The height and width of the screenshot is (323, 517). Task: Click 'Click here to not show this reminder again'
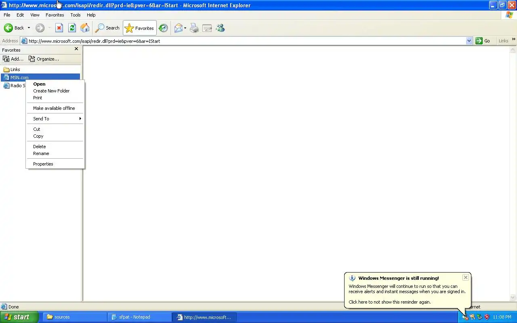[x=390, y=302]
